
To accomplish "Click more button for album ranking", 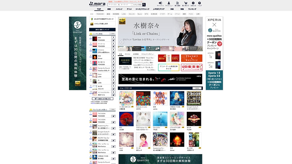I will [112, 109].
